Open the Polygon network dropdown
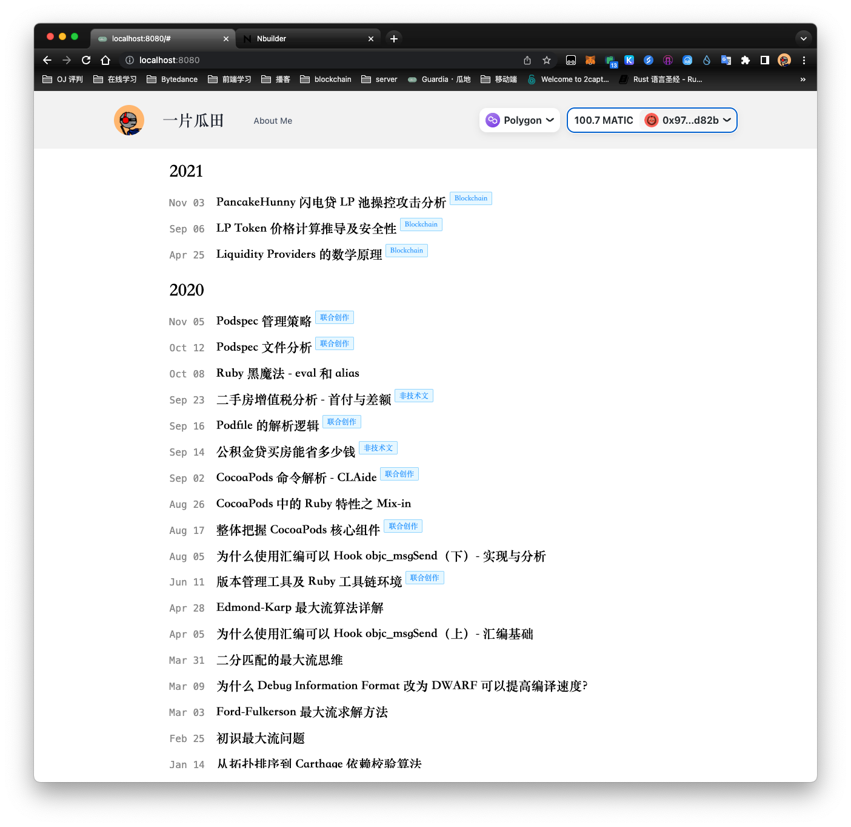This screenshot has height=827, width=851. point(519,120)
